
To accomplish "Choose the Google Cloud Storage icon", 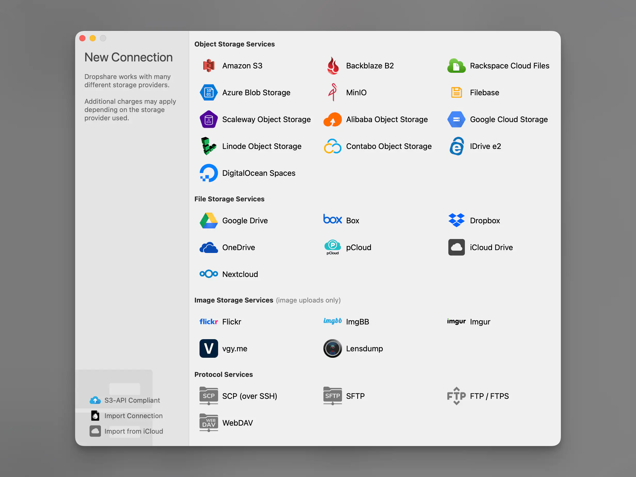I will [456, 119].
